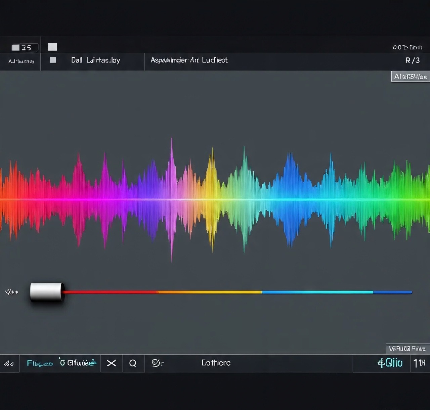Toggle the teal Fligzo option
430x410 pixels.
pyautogui.click(x=40, y=363)
